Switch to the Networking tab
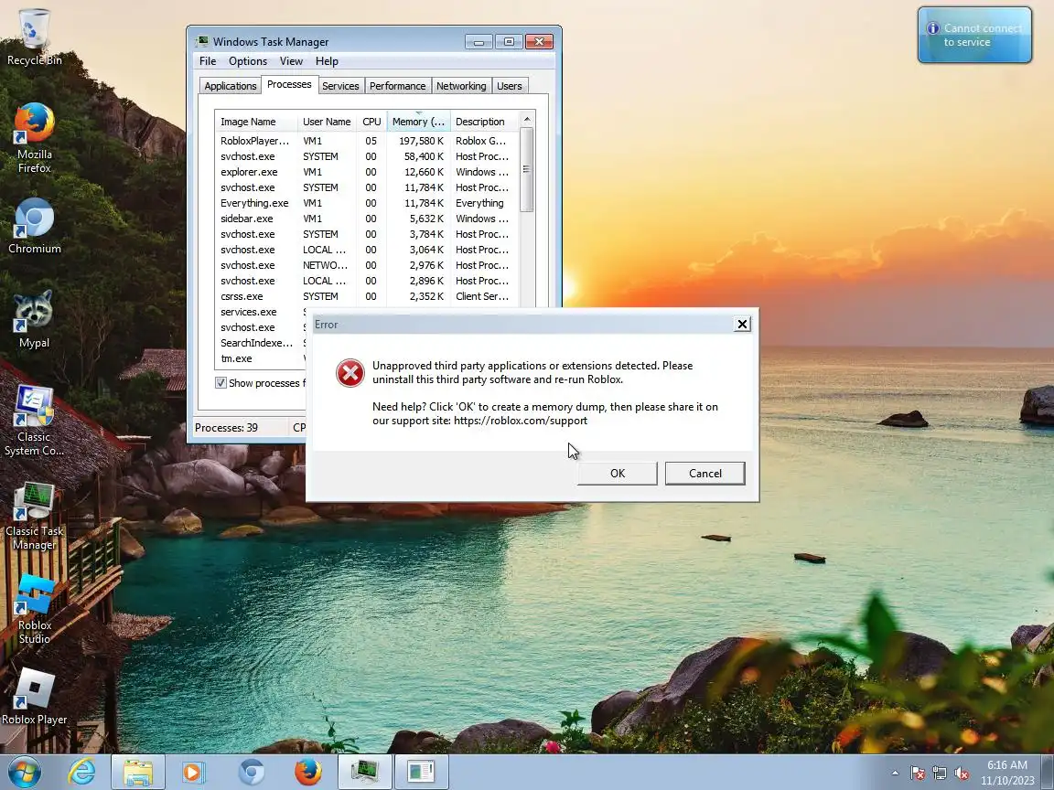Screen dimensions: 1054x790 coord(461,86)
